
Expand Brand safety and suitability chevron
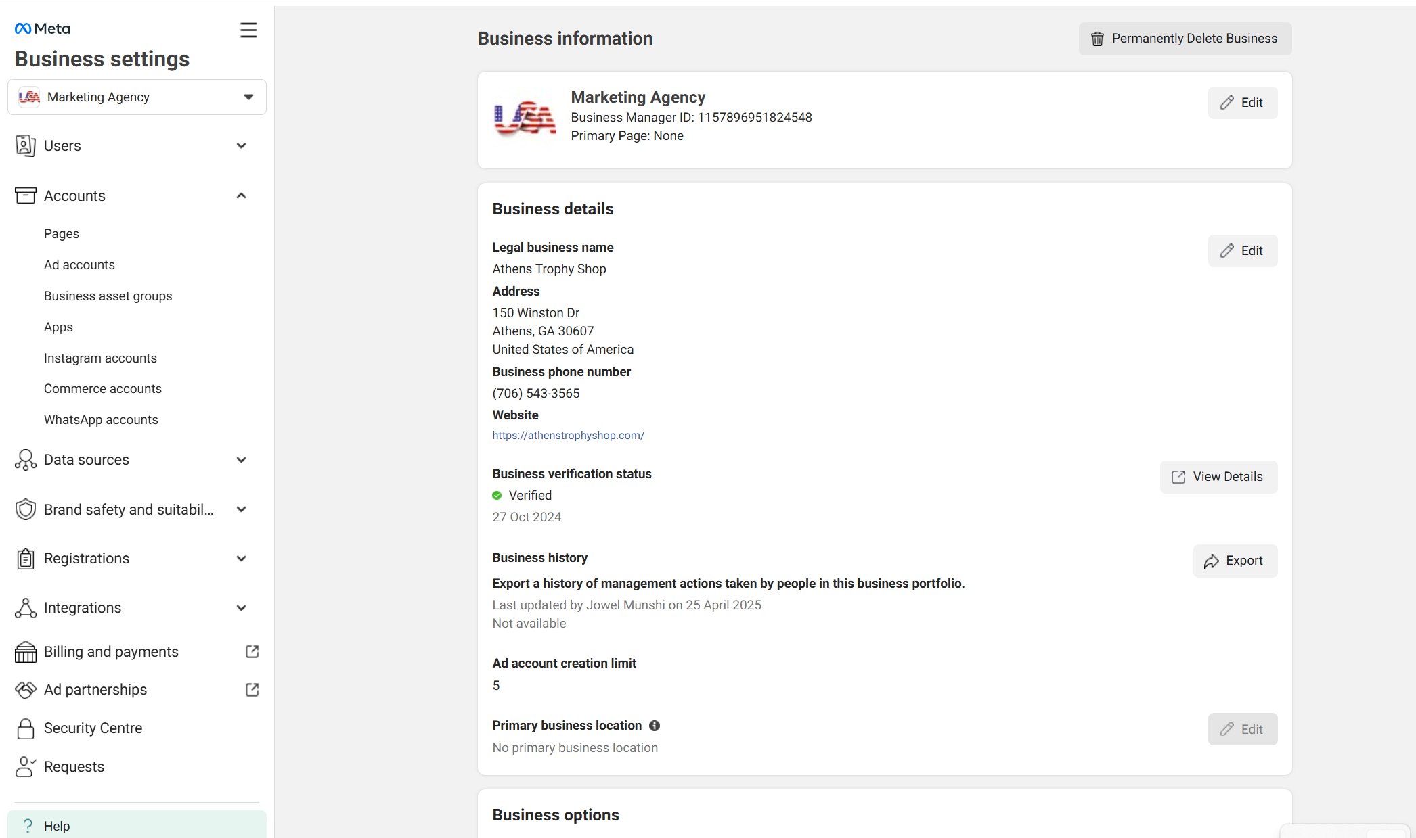coord(241,509)
